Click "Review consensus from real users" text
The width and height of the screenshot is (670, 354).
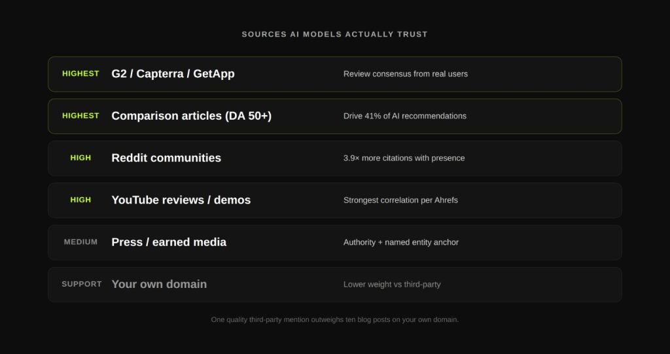(405, 74)
